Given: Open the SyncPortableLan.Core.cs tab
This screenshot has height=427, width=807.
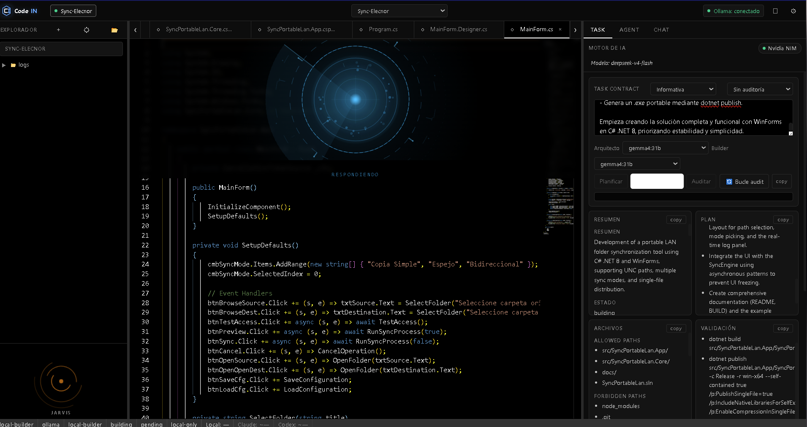Looking at the screenshot, I should coord(200,30).
